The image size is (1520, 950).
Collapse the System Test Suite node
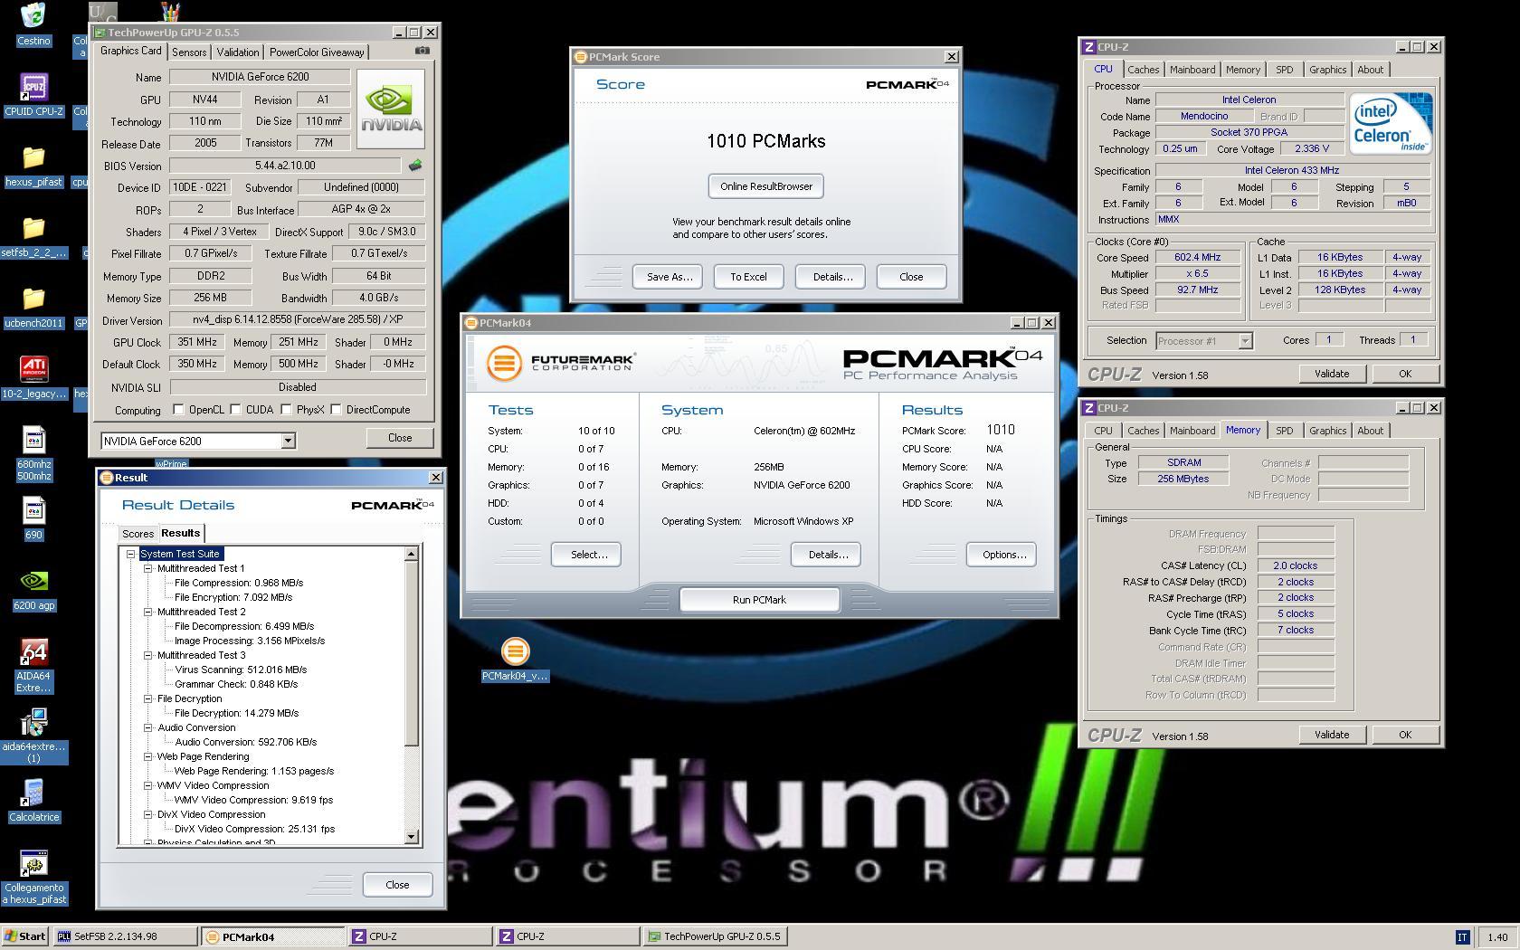(130, 554)
